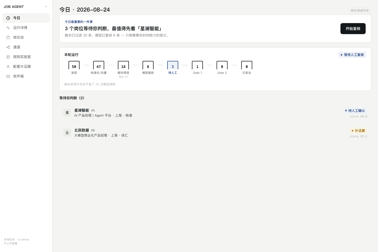Click the share-nodes icon beside 通道
This screenshot has width=378, height=252.
[8, 47]
